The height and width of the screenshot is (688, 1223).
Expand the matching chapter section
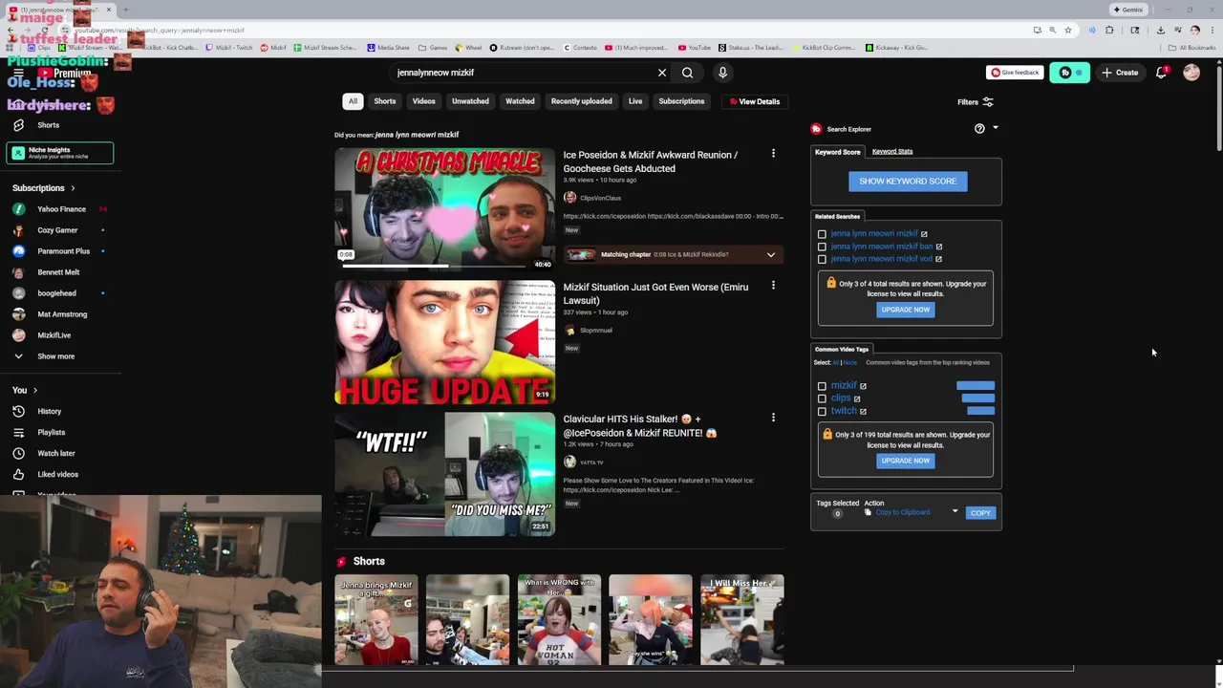click(x=771, y=255)
